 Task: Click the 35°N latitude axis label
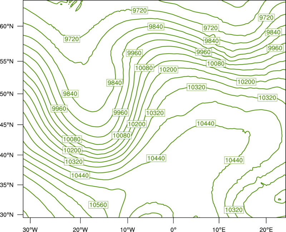[x=7, y=185]
